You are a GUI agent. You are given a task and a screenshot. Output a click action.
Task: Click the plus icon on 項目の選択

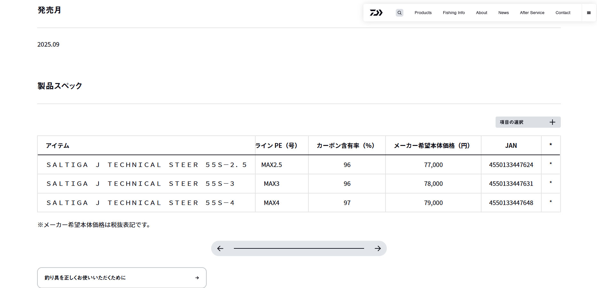pyautogui.click(x=552, y=122)
